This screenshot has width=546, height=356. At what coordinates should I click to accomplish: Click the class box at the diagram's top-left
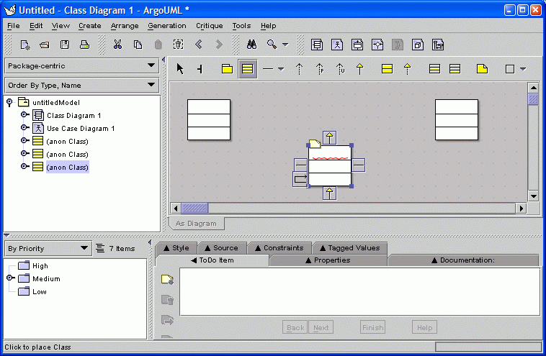click(209, 120)
